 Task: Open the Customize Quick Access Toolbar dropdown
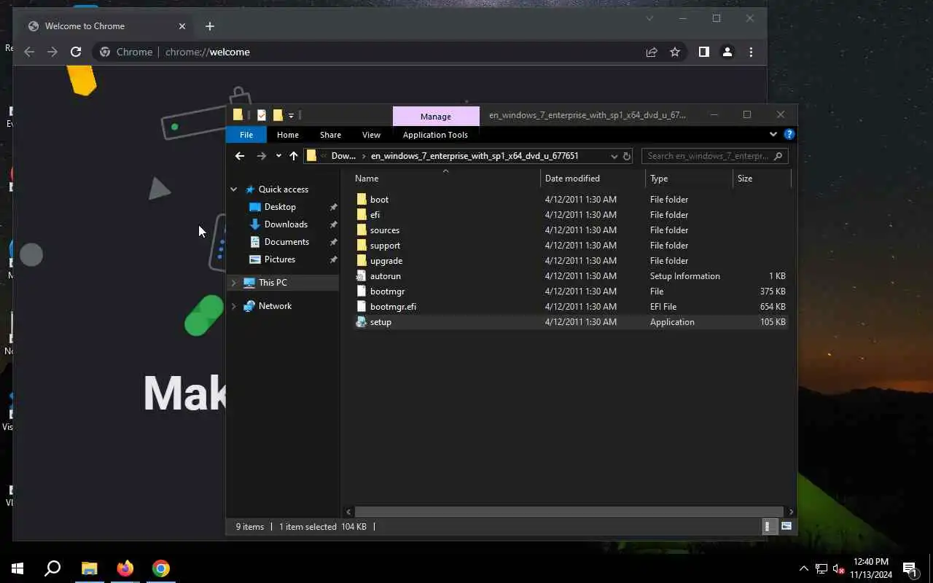pyautogui.click(x=291, y=115)
